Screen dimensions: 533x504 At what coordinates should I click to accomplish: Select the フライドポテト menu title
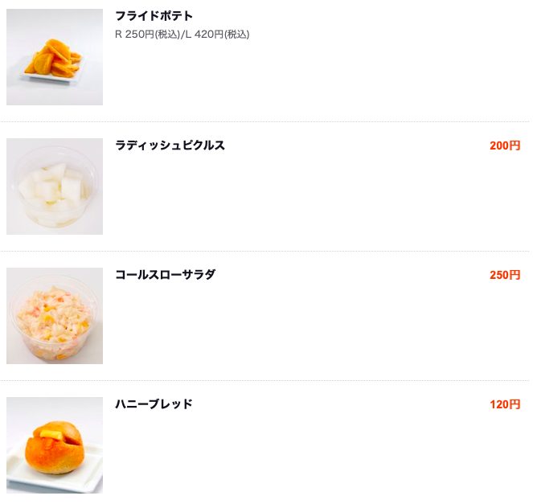[154, 16]
